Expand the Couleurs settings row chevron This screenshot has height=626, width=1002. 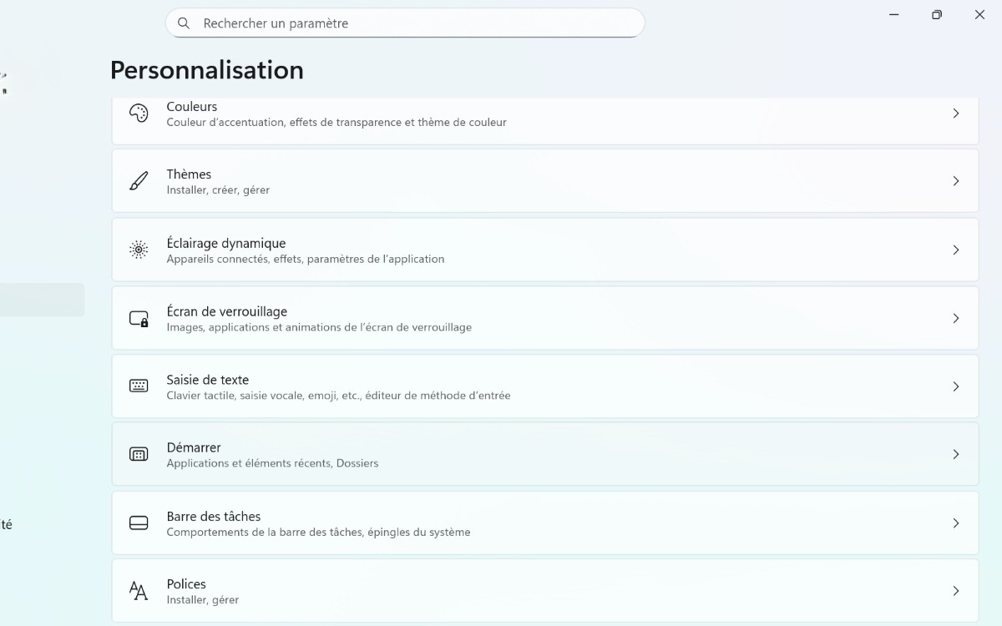[956, 114]
